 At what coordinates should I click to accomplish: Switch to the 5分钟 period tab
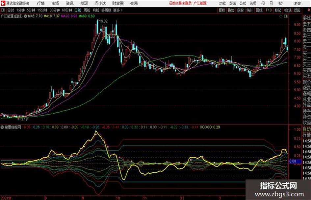pos(31,10)
